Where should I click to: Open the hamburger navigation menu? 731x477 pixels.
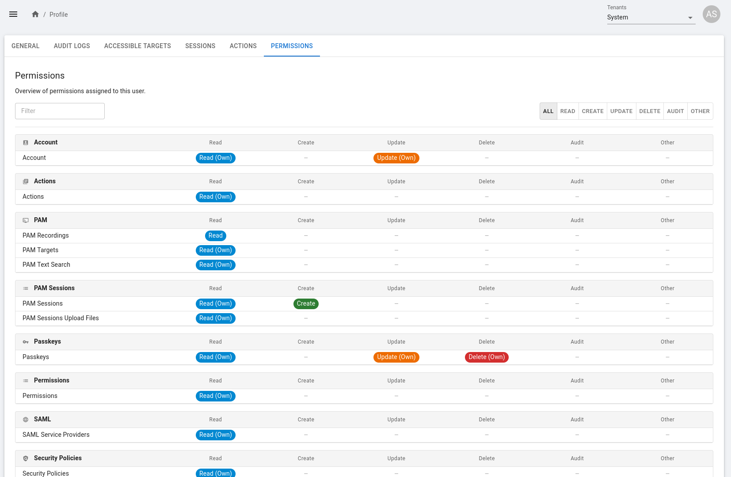13,14
